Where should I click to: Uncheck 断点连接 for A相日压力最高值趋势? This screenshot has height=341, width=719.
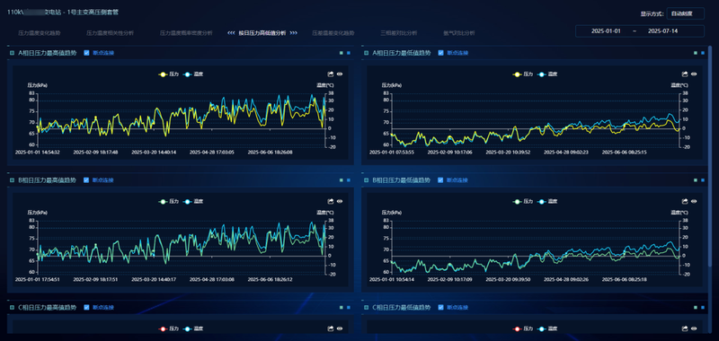[86, 53]
